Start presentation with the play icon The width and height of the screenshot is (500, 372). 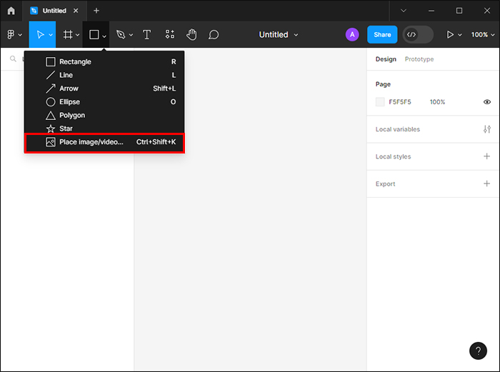click(450, 34)
